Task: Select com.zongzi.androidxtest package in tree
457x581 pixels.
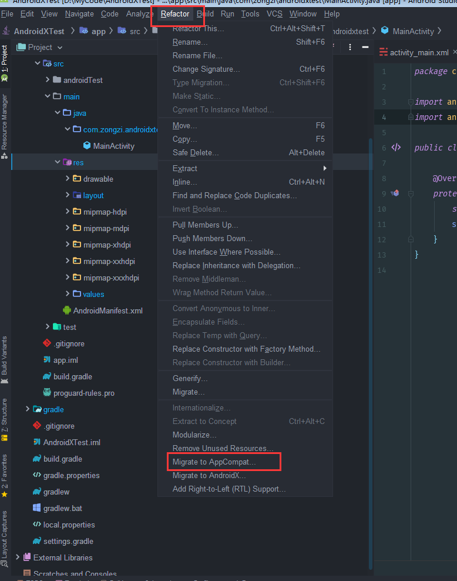Action: 120,129
